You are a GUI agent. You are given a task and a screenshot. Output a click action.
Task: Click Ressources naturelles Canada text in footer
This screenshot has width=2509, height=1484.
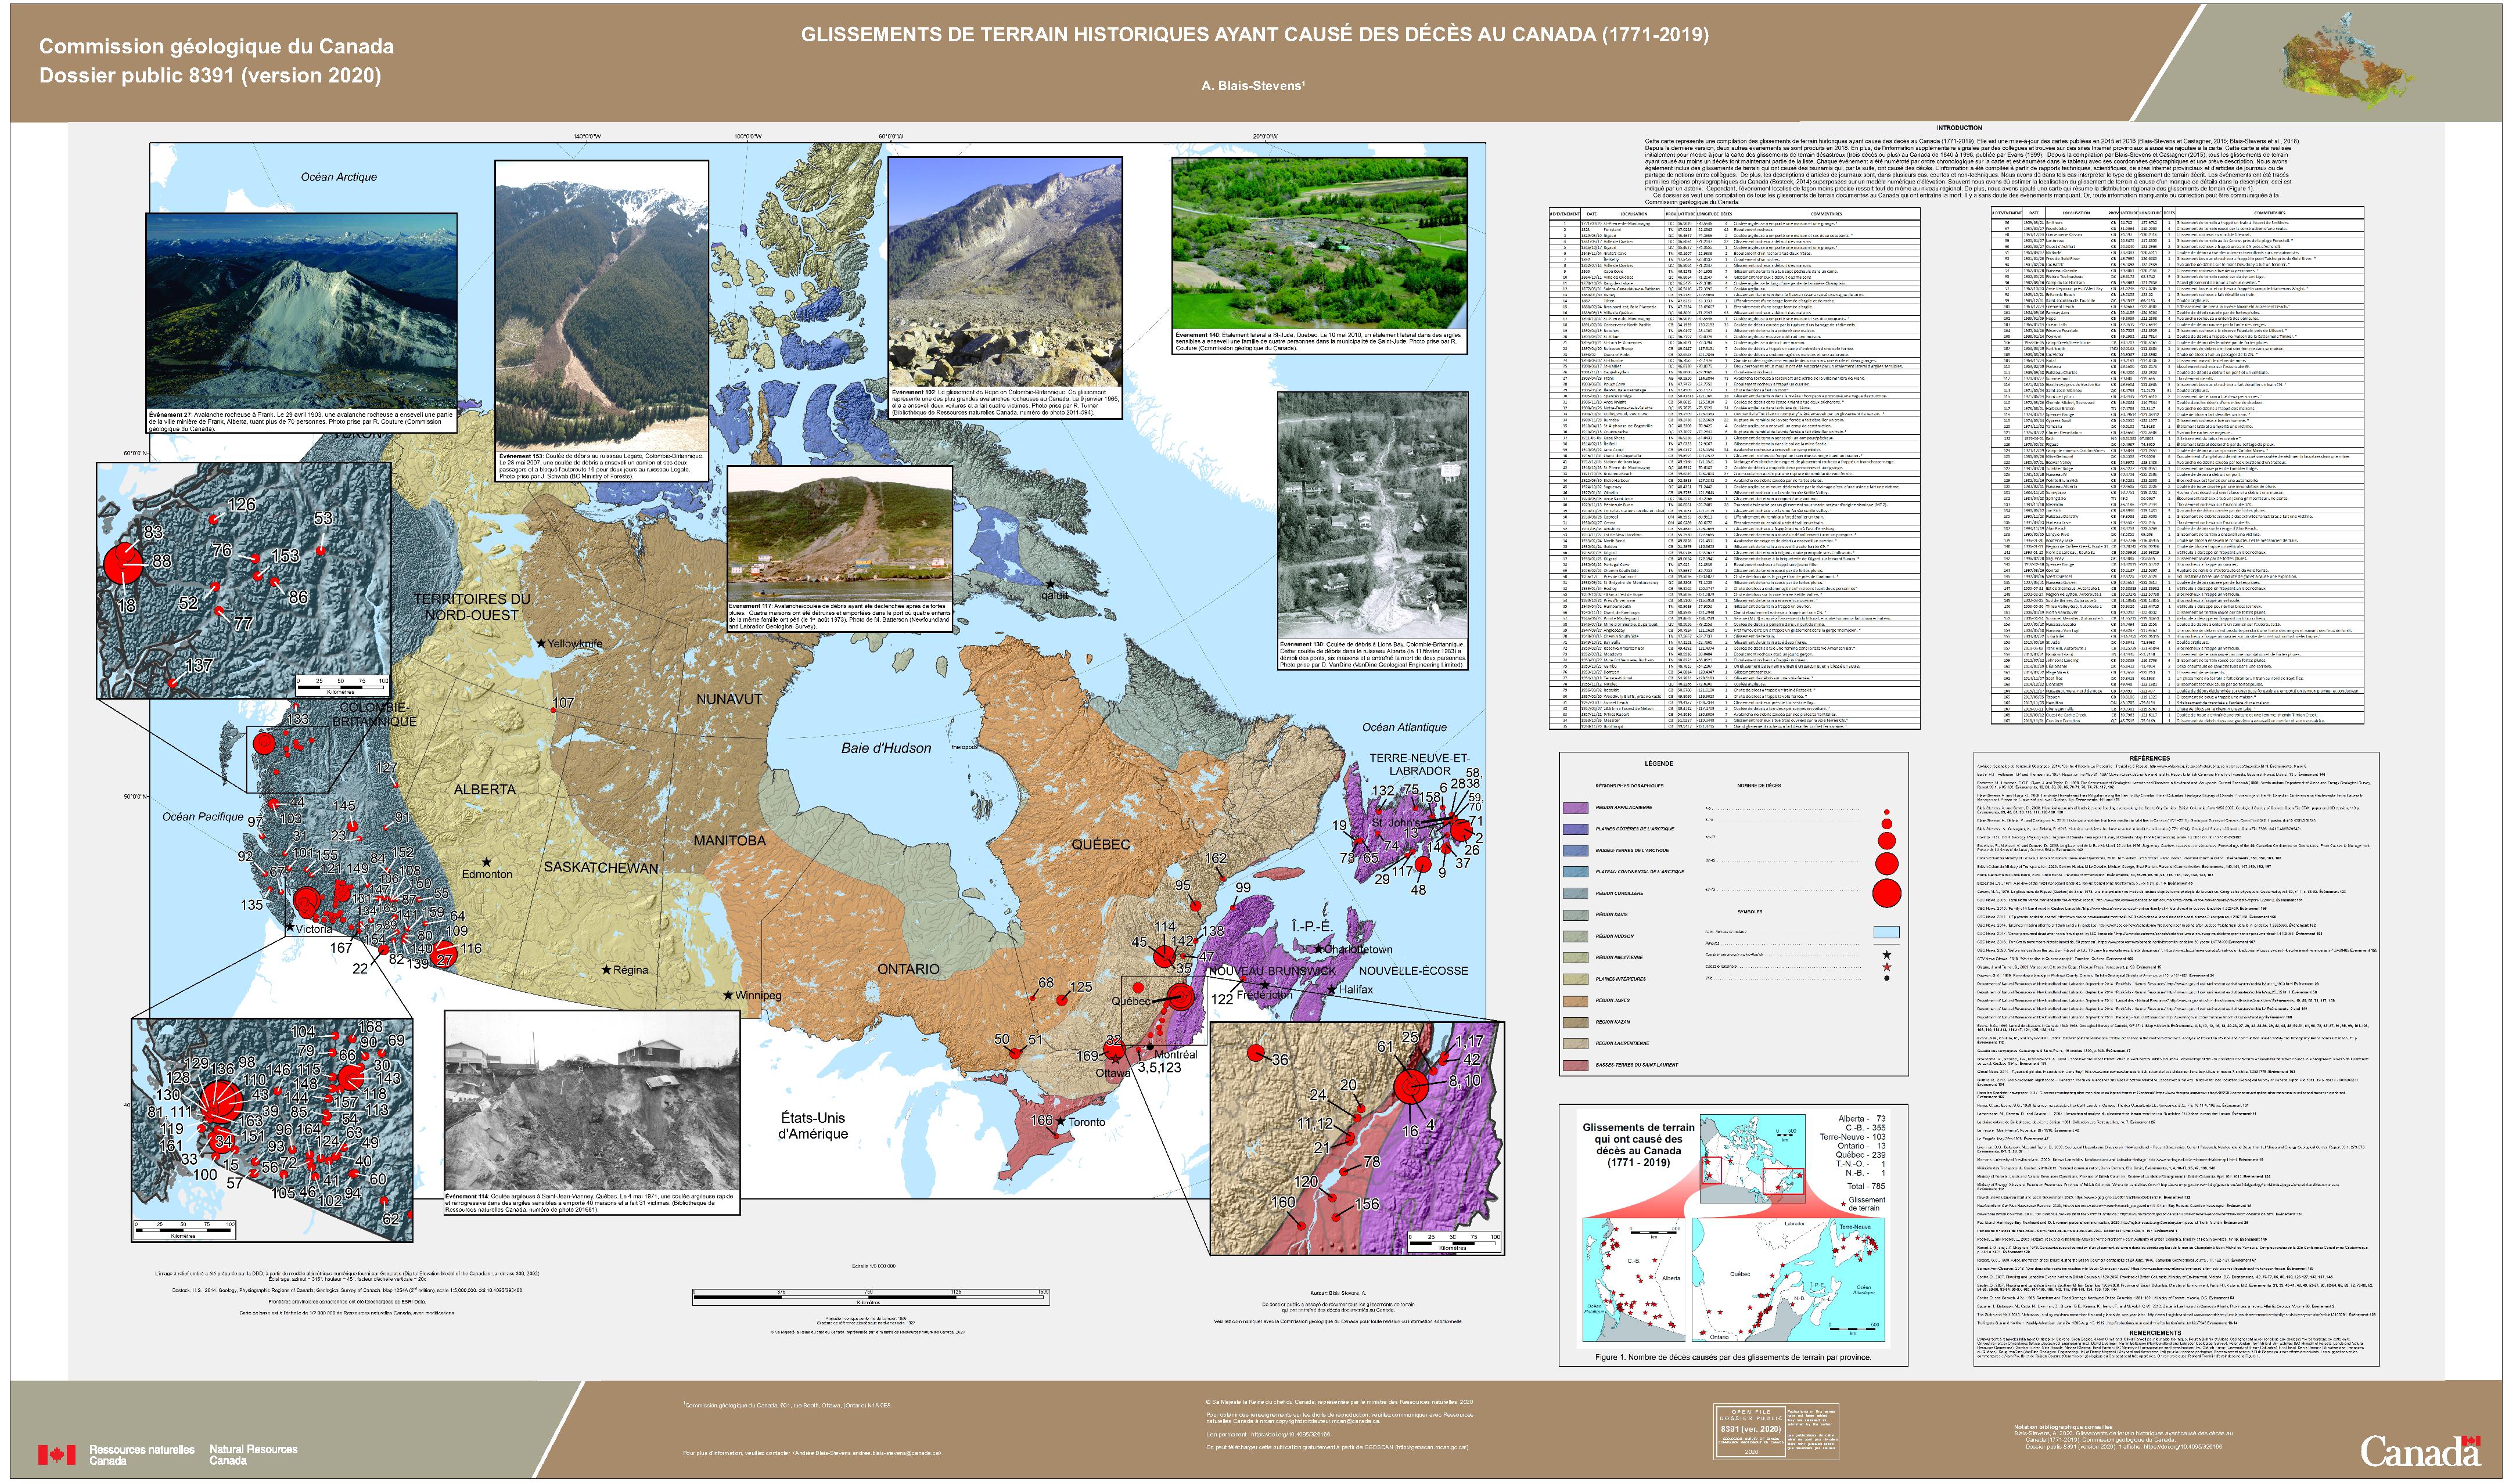142,1455
